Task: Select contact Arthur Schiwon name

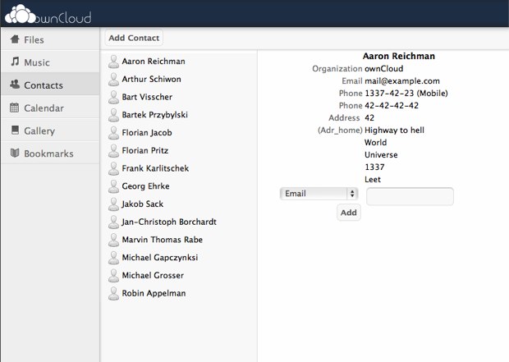Action: click(x=151, y=80)
